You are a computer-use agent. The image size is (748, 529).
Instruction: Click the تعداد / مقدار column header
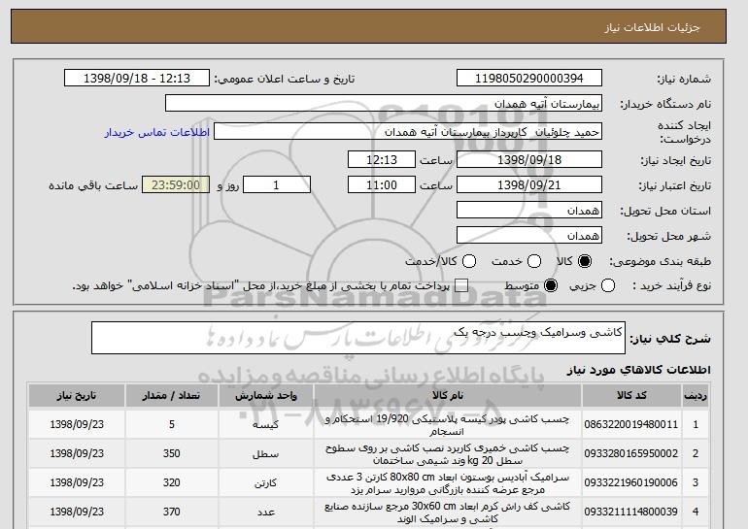pos(172,396)
